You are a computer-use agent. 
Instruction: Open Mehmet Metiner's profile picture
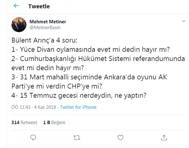coord(19,25)
